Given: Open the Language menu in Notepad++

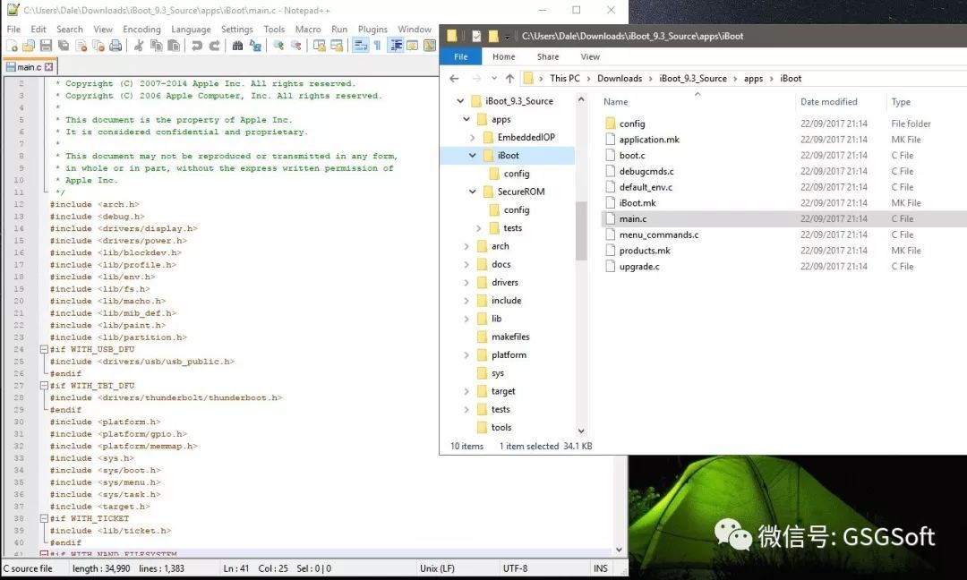Looking at the screenshot, I should [x=191, y=29].
